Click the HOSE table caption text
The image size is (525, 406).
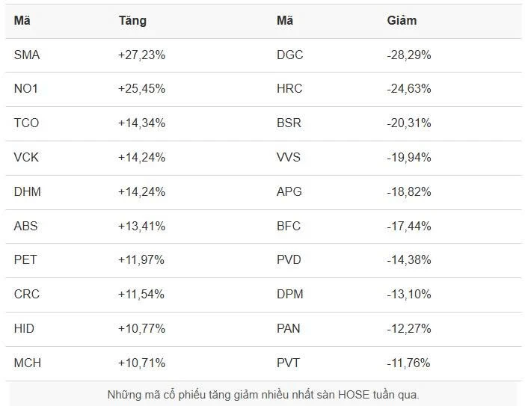[x=262, y=394]
